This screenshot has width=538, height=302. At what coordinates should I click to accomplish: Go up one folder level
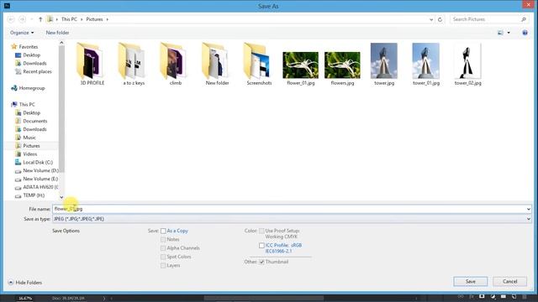tap(40, 19)
